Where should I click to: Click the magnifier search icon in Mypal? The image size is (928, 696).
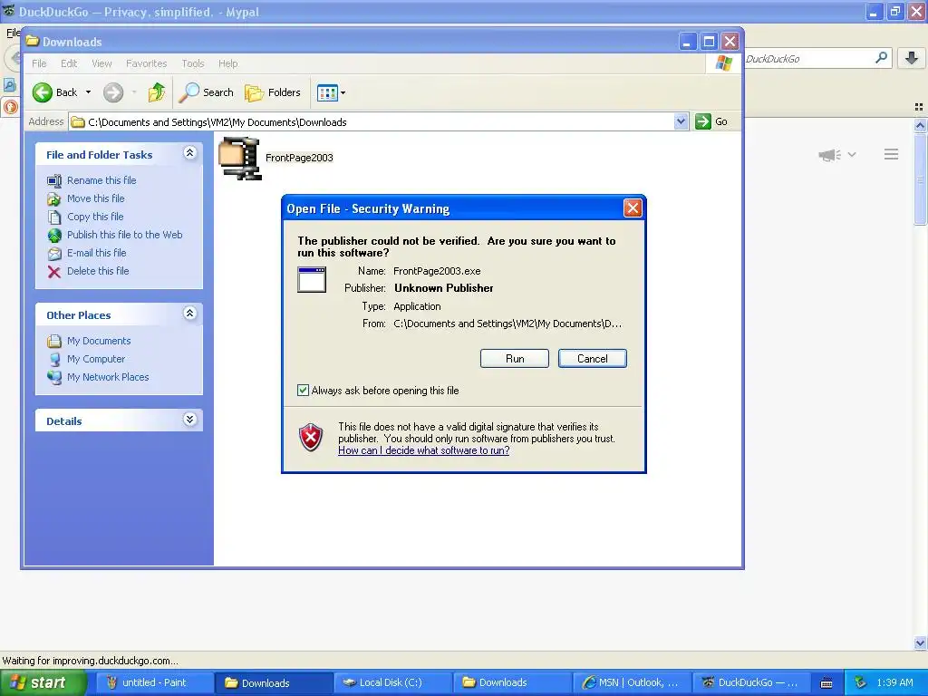pos(881,58)
